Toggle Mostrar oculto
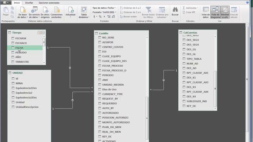 (225, 12)
